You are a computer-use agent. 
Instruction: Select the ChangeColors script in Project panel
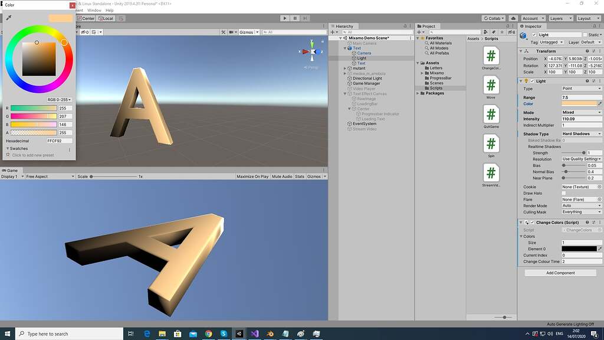(491, 57)
